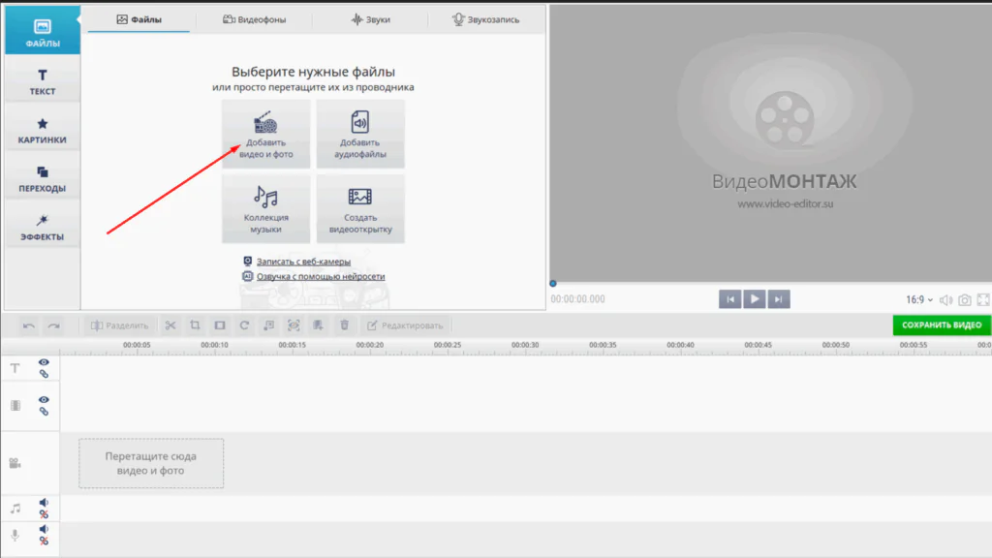Click the rotate icon in timeline toolbar
The height and width of the screenshot is (558, 992).
pyautogui.click(x=244, y=325)
